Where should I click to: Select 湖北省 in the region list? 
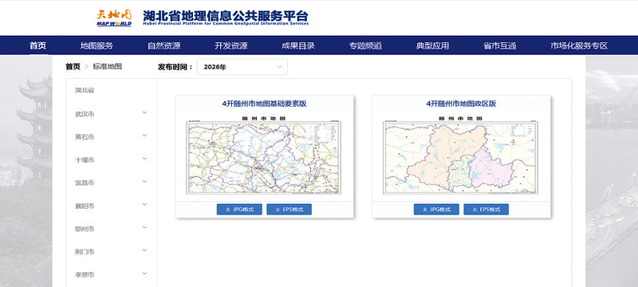(x=85, y=90)
